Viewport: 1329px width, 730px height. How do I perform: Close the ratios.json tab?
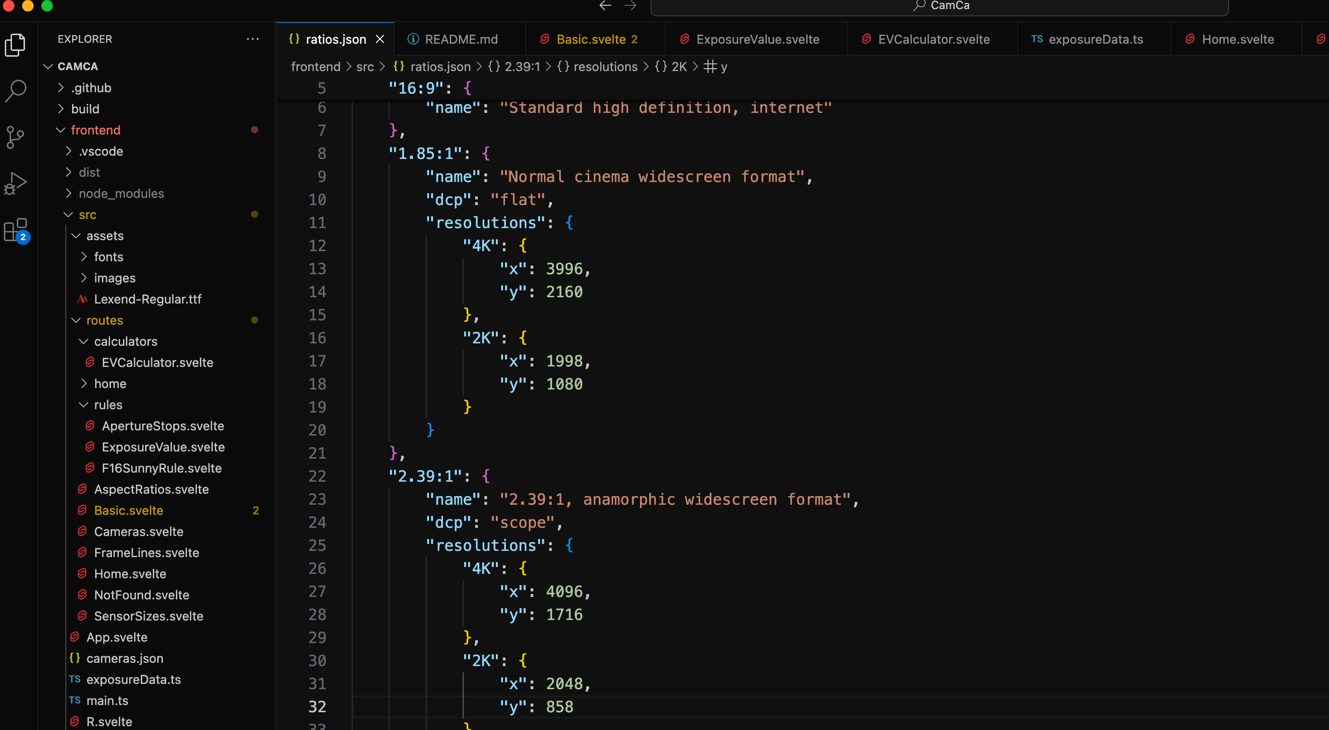tap(380, 39)
